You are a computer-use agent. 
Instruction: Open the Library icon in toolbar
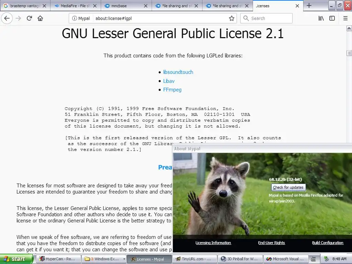click(x=321, y=18)
